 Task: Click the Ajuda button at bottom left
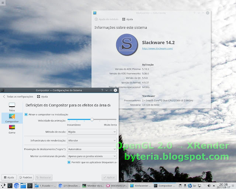tap(9, 177)
